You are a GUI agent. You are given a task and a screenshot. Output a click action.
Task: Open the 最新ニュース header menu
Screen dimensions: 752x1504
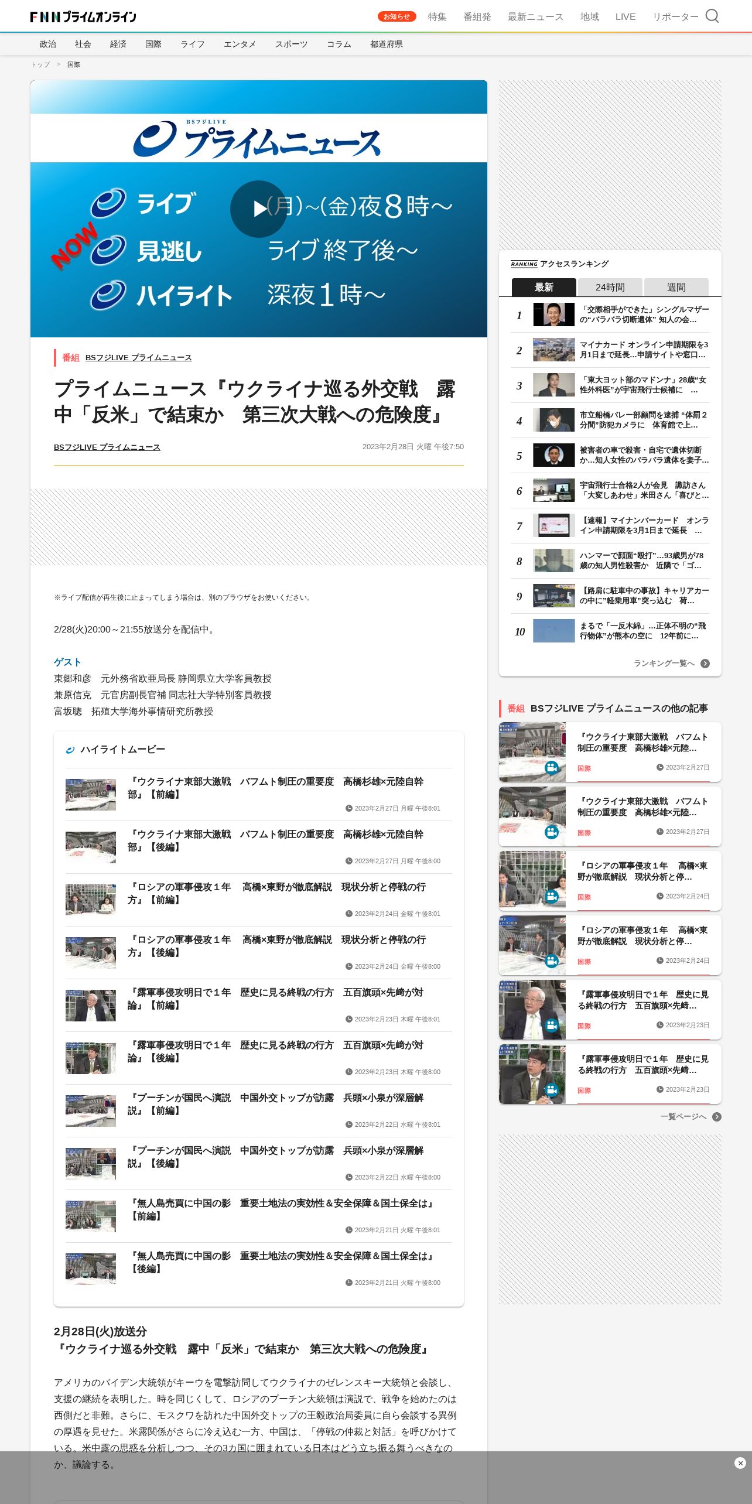535,17
